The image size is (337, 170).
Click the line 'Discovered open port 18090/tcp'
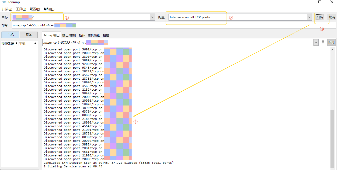click(74, 82)
